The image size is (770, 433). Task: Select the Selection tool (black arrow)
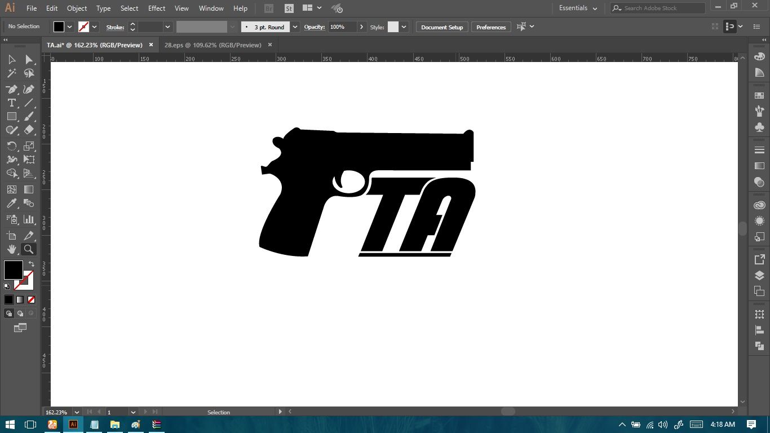(x=11, y=59)
